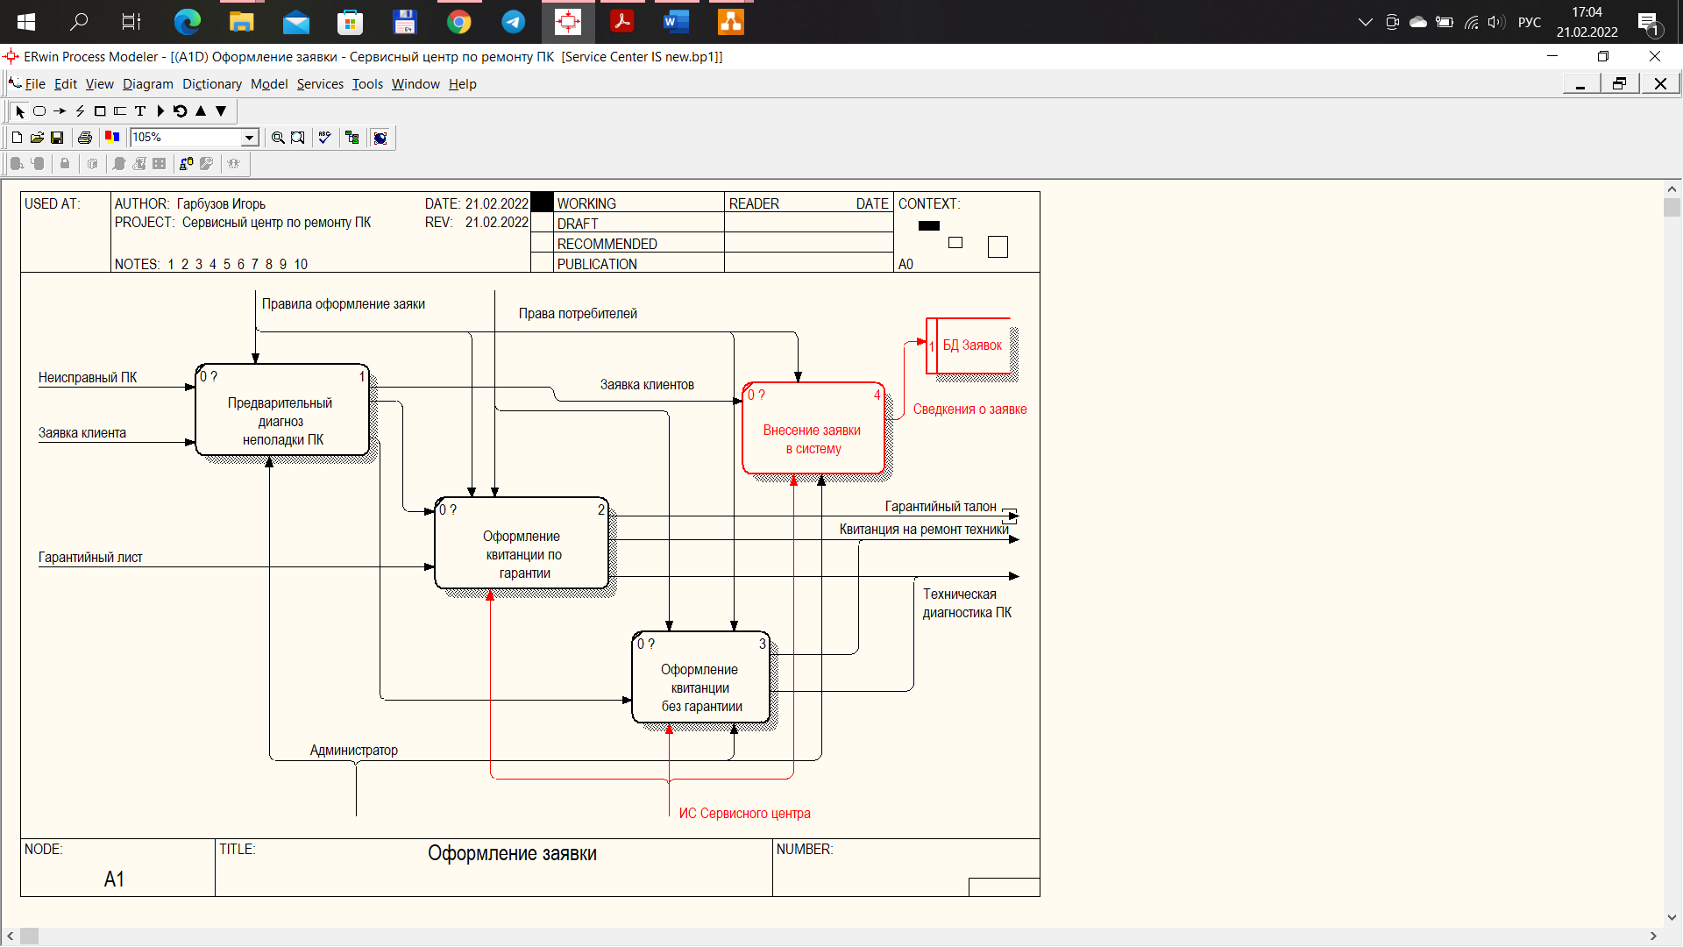Open the Help menu
Image resolution: width=1683 pixels, height=947 pixels.
[463, 84]
